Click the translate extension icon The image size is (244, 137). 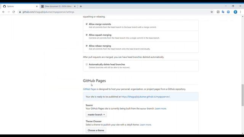pyautogui.click(x=223, y=12)
